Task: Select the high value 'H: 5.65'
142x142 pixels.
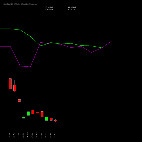Action: [72, 7]
